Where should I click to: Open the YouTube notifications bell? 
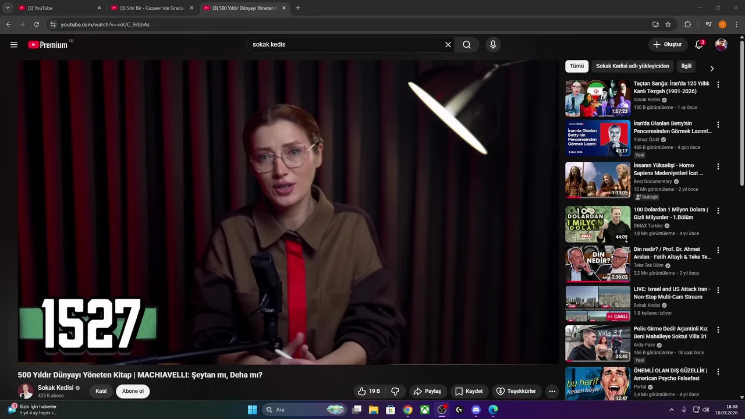699,45
